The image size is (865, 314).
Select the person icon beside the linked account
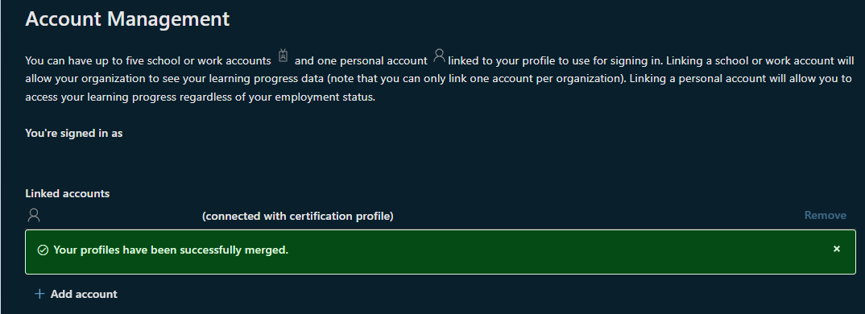tap(34, 215)
